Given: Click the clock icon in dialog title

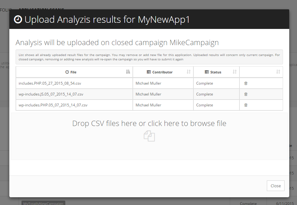Looking at the screenshot, I should pyautogui.click(x=18, y=20).
